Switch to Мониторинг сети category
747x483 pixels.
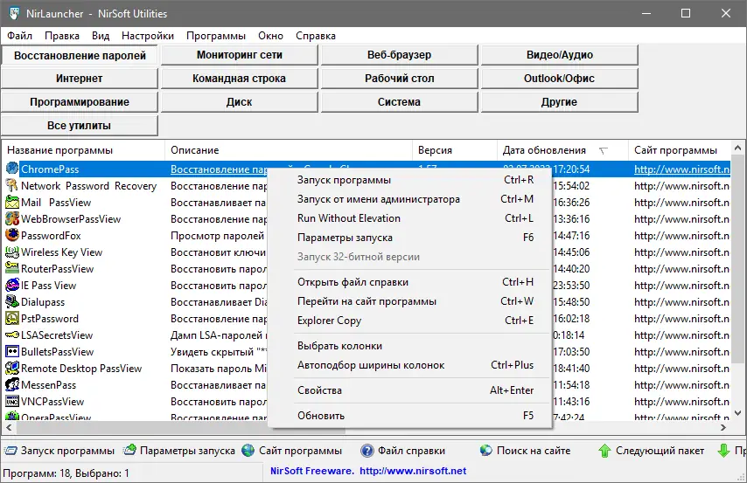[x=239, y=55]
